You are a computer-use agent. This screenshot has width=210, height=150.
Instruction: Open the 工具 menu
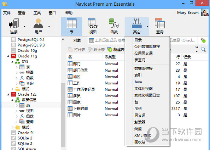(37, 13)
